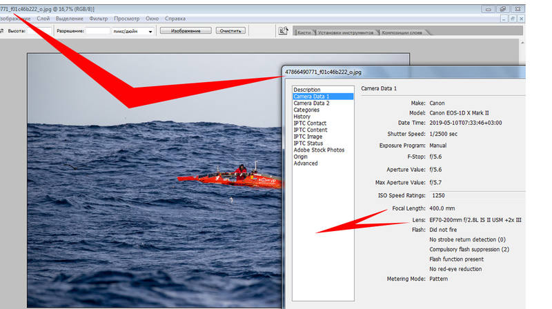
Task: Open the Справка menu
Action: pos(175,19)
